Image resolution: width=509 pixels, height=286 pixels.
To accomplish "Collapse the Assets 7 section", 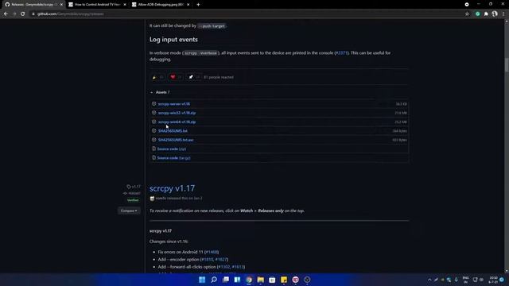I will (x=160, y=92).
